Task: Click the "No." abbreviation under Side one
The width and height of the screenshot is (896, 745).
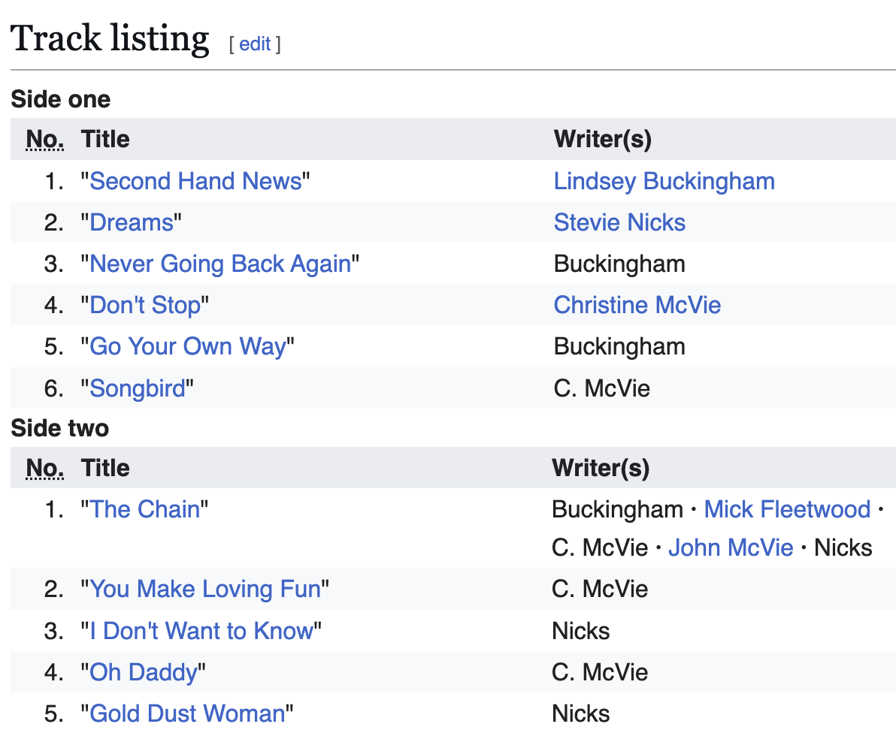Action: [x=45, y=139]
